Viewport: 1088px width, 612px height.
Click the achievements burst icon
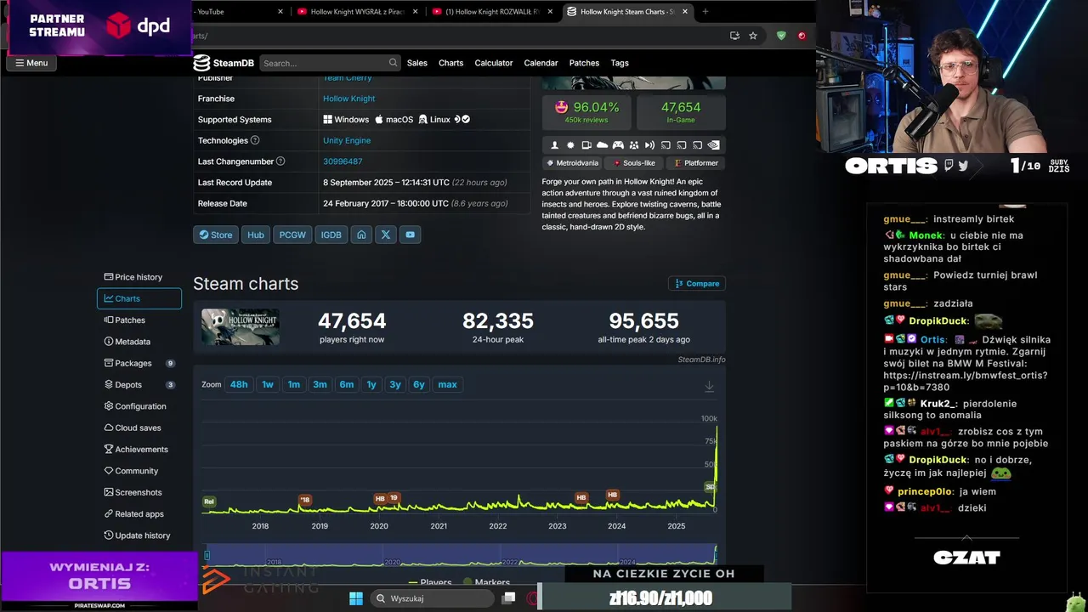571,145
